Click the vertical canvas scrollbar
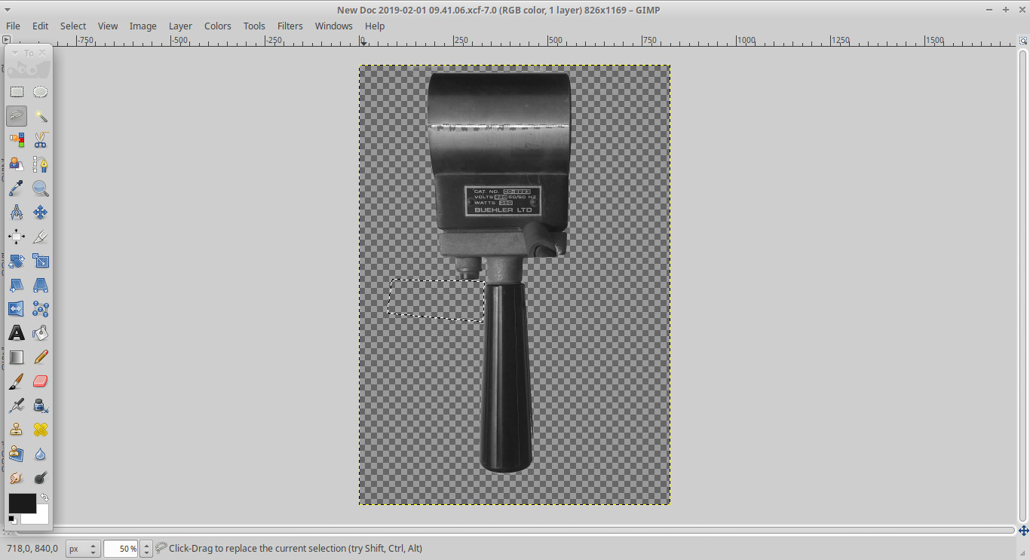Viewport: 1030px width, 560px height. (x=1023, y=285)
